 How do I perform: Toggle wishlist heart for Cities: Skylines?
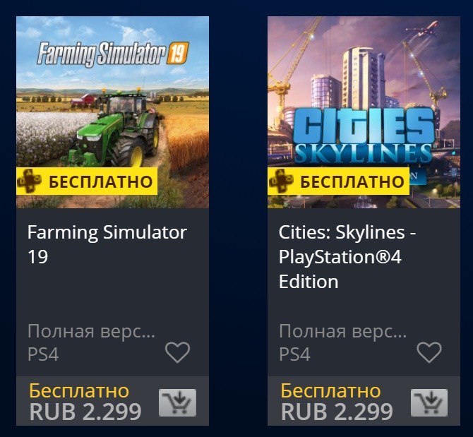(x=429, y=352)
